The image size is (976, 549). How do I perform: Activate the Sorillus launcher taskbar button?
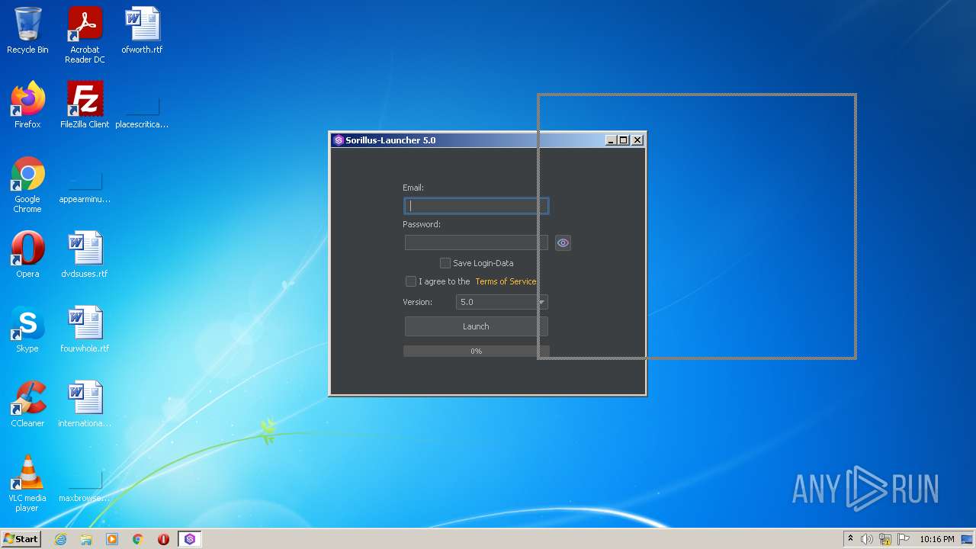pos(190,539)
